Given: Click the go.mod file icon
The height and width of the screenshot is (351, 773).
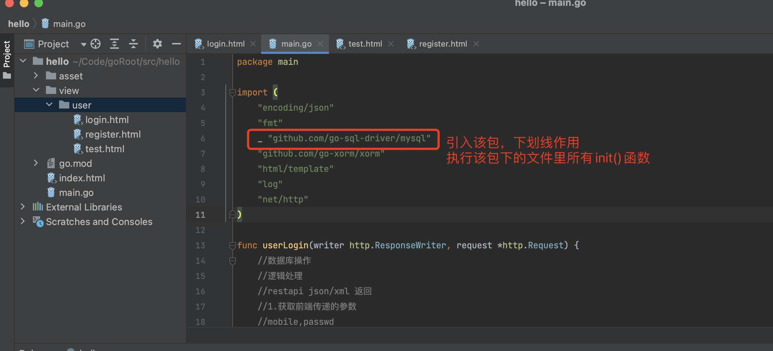Looking at the screenshot, I should coord(51,163).
